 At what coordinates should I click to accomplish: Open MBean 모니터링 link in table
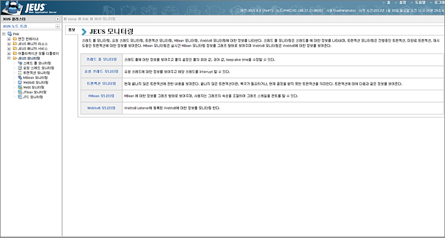[x=101, y=96]
